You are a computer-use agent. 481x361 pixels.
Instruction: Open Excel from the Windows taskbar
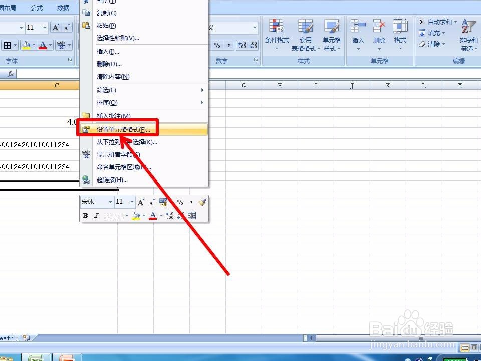pyautogui.click(x=36, y=358)
